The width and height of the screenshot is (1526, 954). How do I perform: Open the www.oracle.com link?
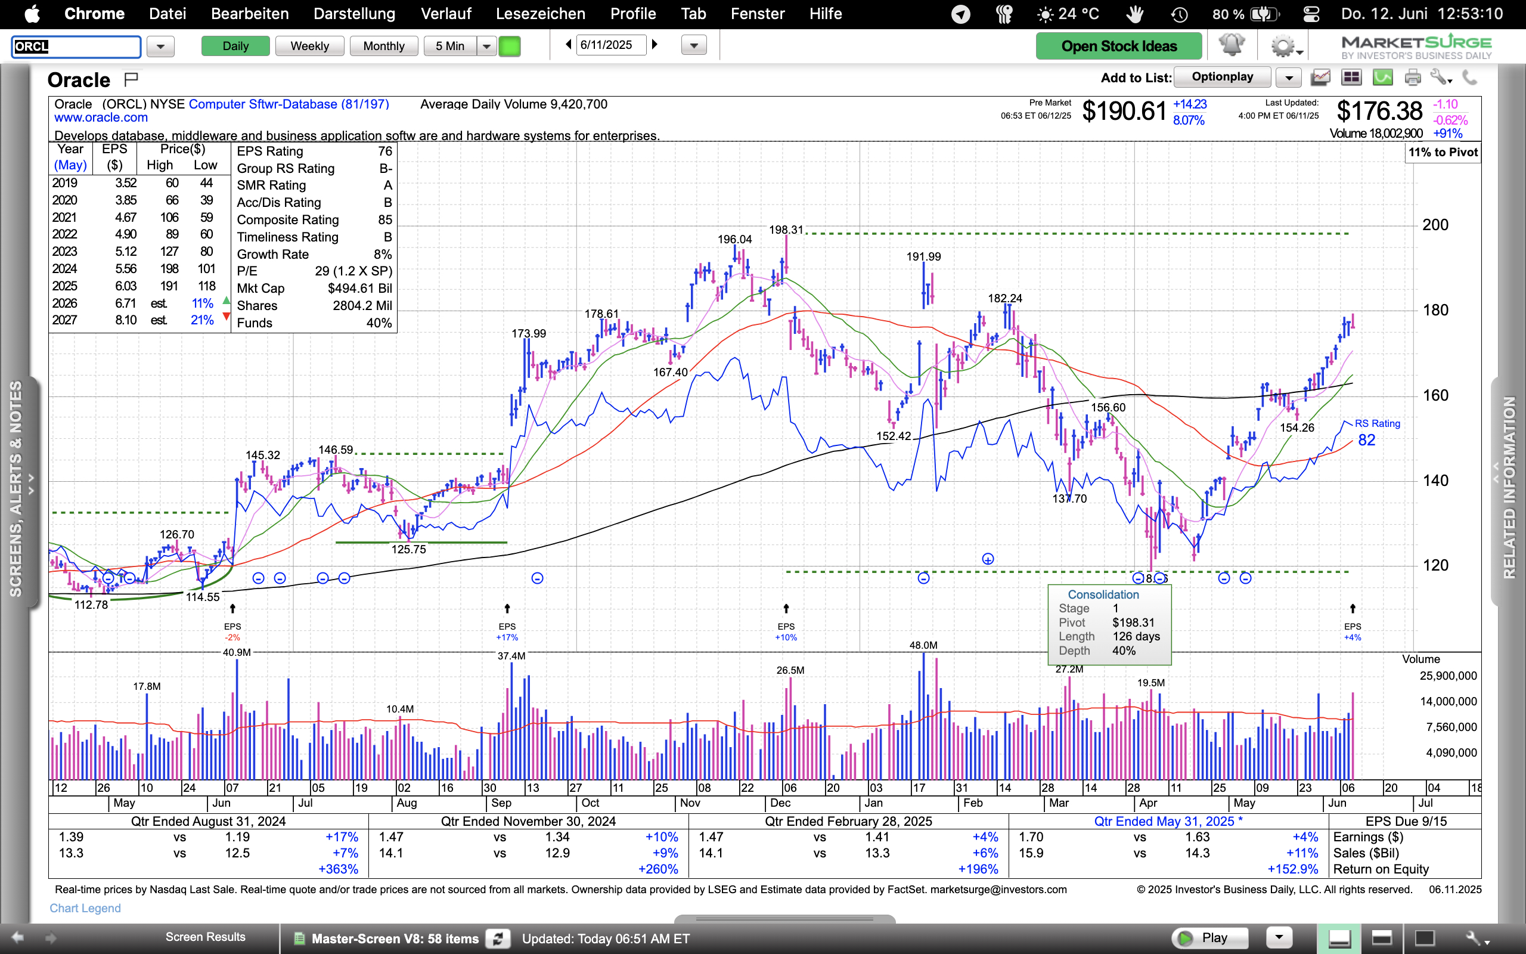tap(101, 117)
